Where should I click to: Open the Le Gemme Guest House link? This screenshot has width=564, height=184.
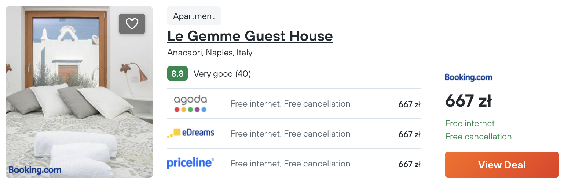250,36
